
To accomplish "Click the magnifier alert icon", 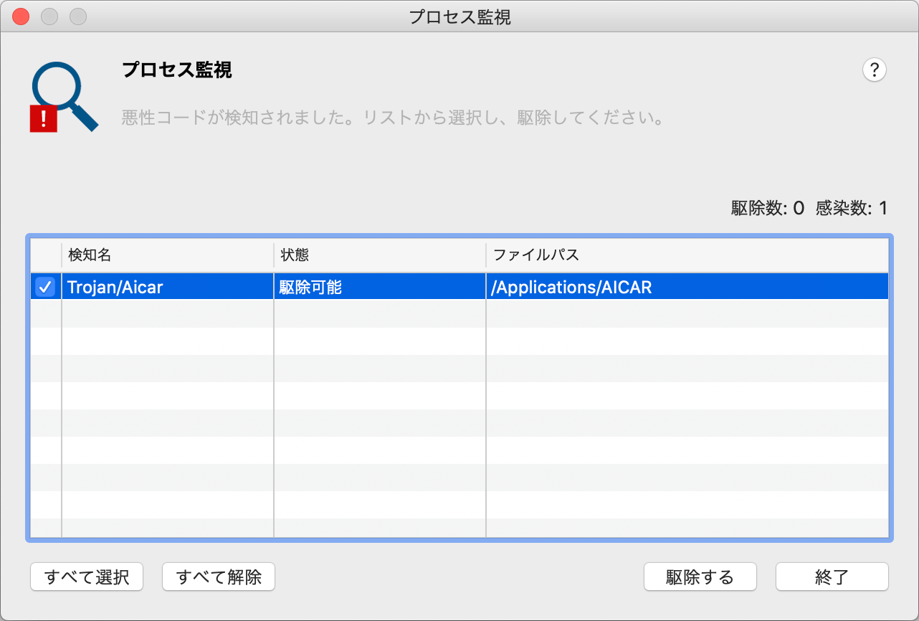I will pyautogui.click(x=65, y=97).
